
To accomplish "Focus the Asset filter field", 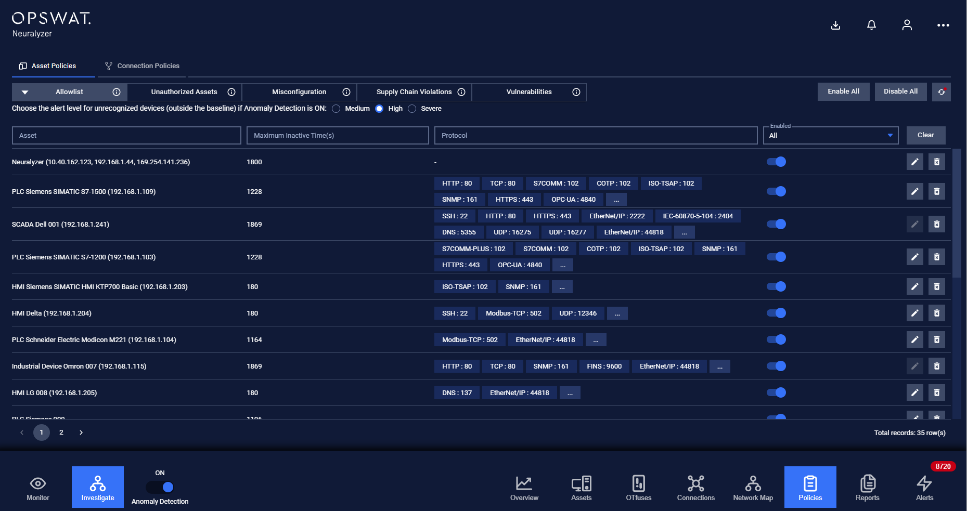I will tap(126, 135).
